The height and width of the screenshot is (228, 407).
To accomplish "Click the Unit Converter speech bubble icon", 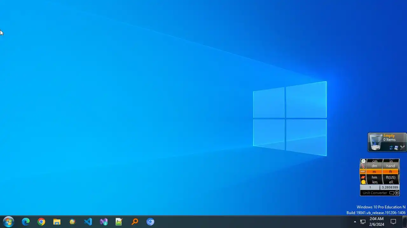I will tap(392, 193).
